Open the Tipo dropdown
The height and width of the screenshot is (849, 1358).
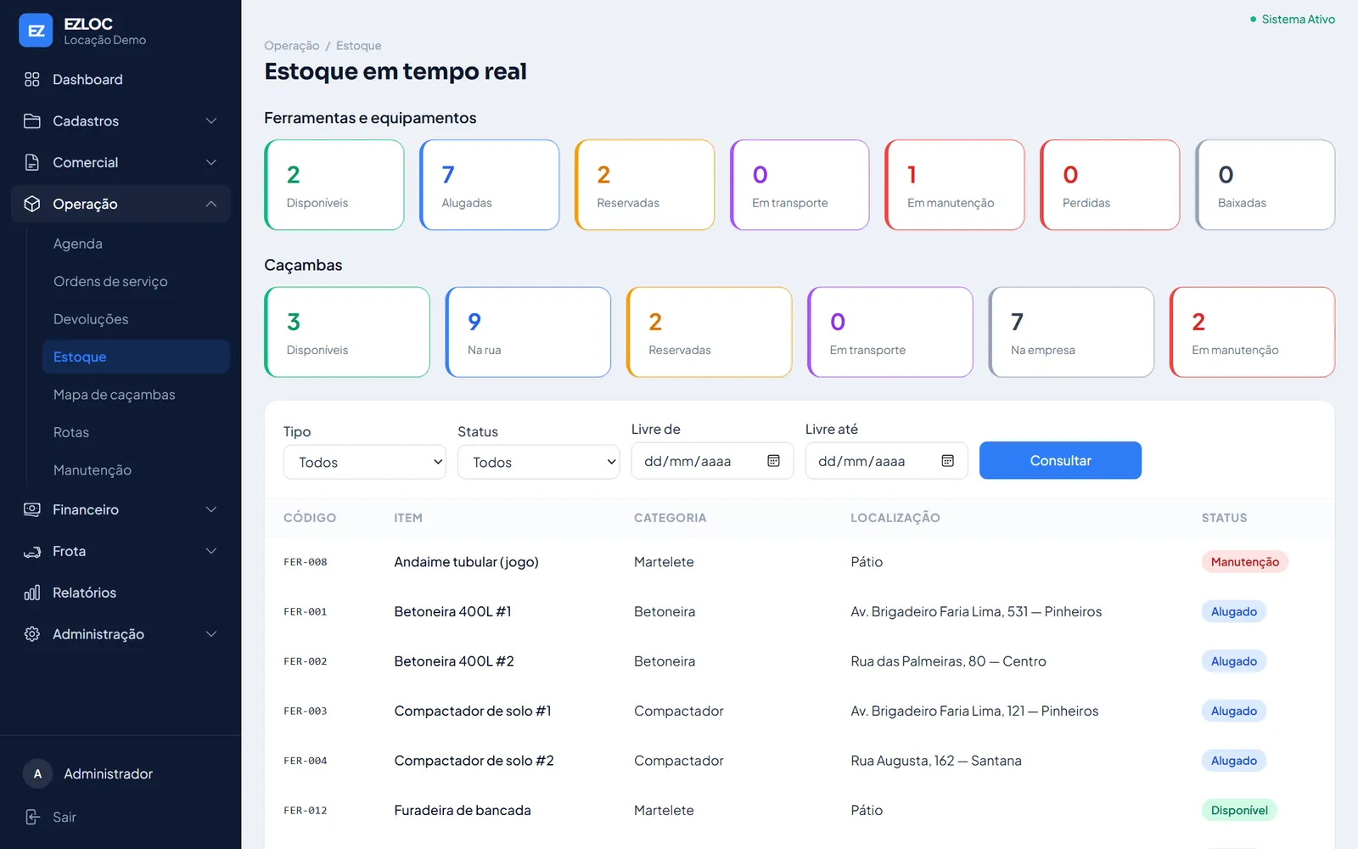pos(365,462)
